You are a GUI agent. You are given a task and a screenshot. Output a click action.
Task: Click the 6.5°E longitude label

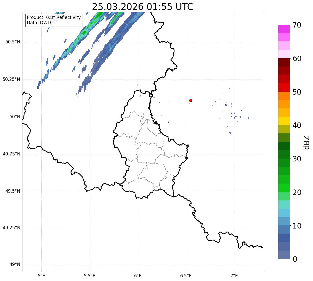click(186, 276)
